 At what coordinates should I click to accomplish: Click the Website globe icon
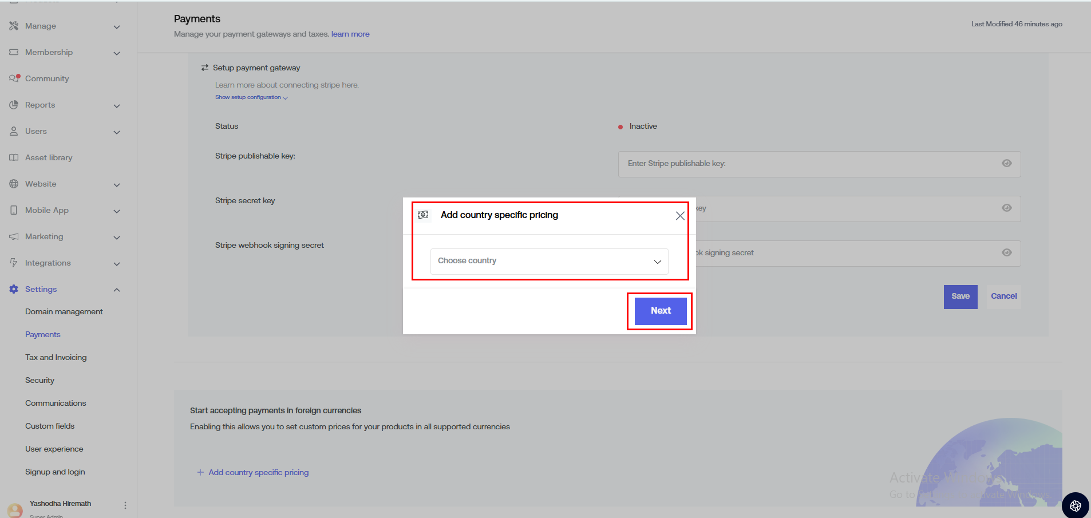[x=14, y=184]
